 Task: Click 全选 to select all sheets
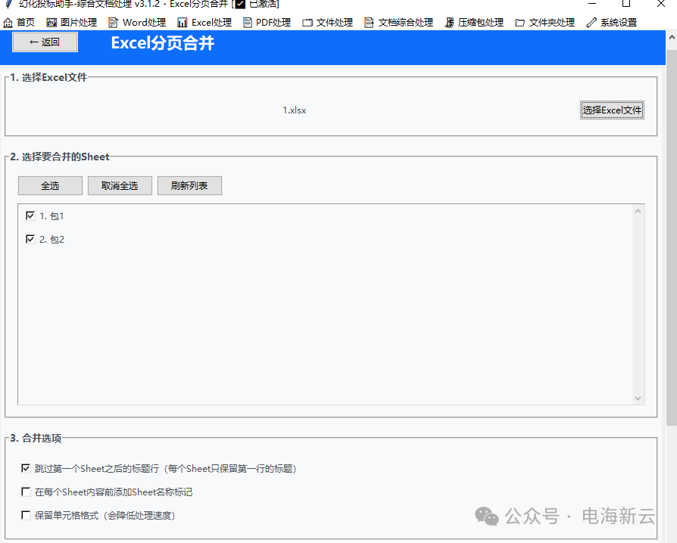point(49,185)
